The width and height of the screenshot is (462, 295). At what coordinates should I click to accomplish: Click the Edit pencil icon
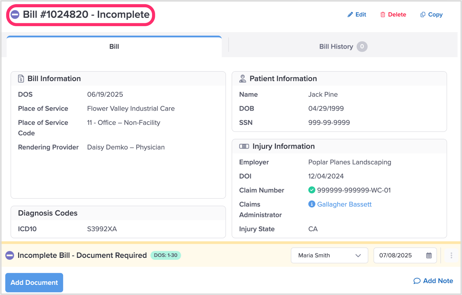(350, 15)
